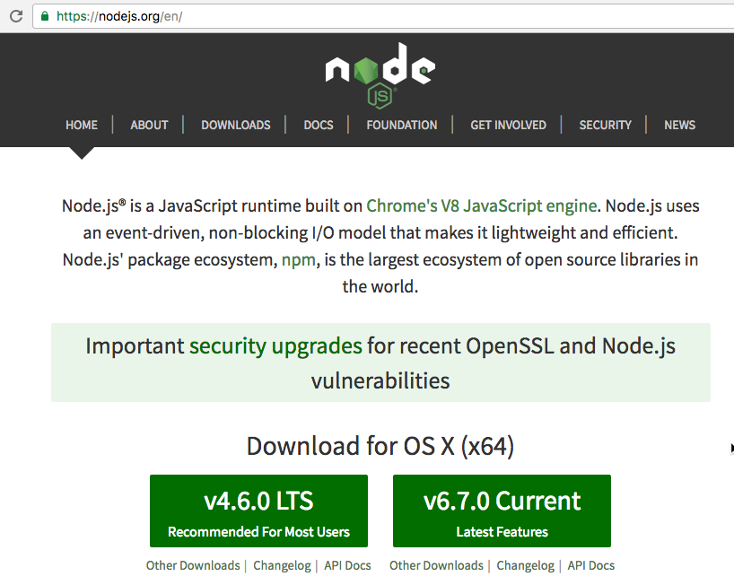Image resolution: width=734 pixels, height=585 pixels.
Task: Click the HTTPS padlock icon in the address bar
Action: point(43,15)
